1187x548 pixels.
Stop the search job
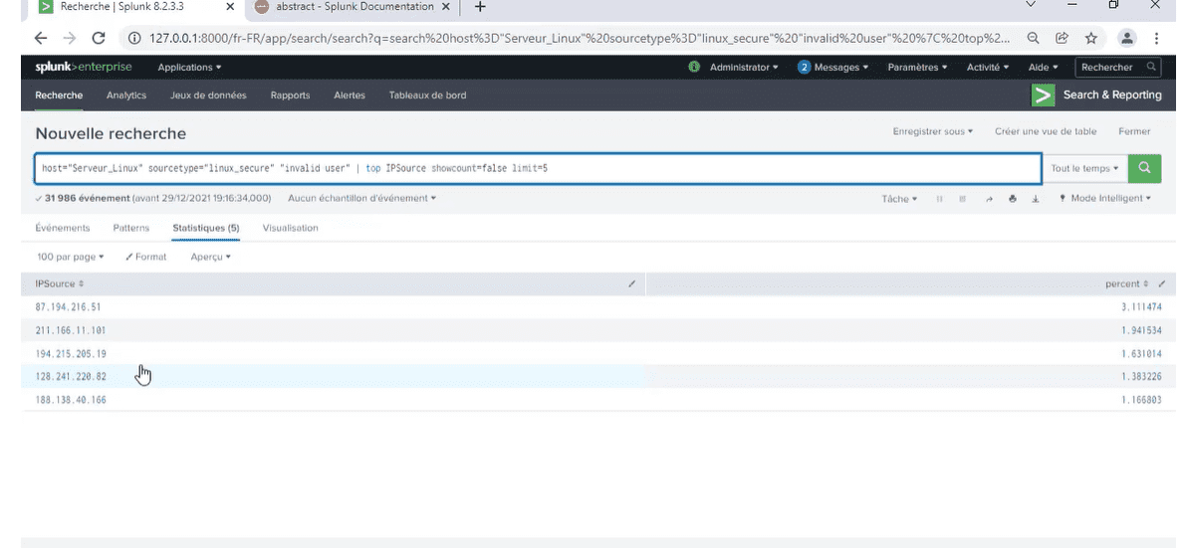tap(962, 199)
